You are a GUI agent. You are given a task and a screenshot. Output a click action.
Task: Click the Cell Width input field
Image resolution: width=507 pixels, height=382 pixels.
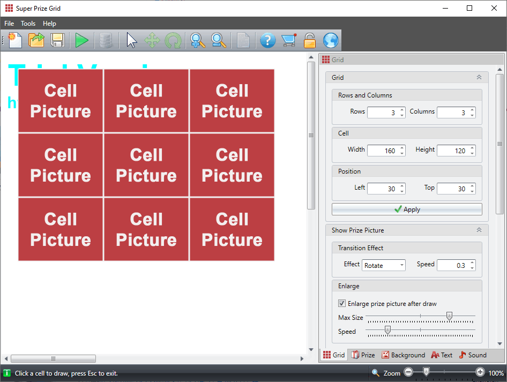click(383, 151)
